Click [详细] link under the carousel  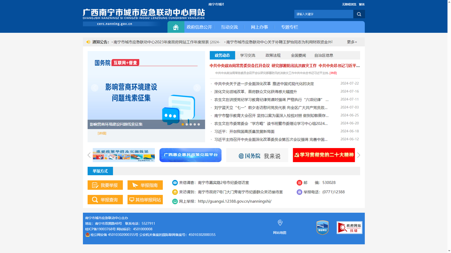pos(102,133)
